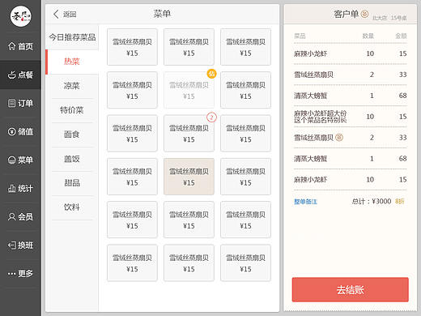Click the dish card with red badge 2
Viewport: 421px width, 316px height.
tap(189, 134)
